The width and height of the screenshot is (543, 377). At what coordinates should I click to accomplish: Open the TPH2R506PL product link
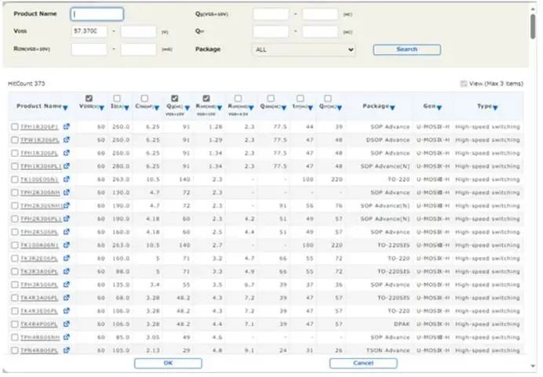tap(38, 232)
